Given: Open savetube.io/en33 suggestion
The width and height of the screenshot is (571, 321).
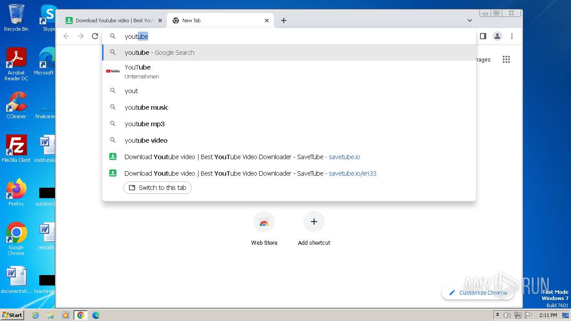Looking at the screenshot, I should point(289,173).
